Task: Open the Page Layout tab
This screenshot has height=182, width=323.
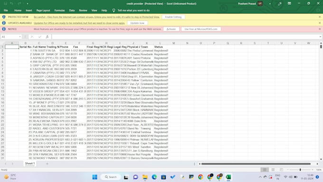Action: 43,10
